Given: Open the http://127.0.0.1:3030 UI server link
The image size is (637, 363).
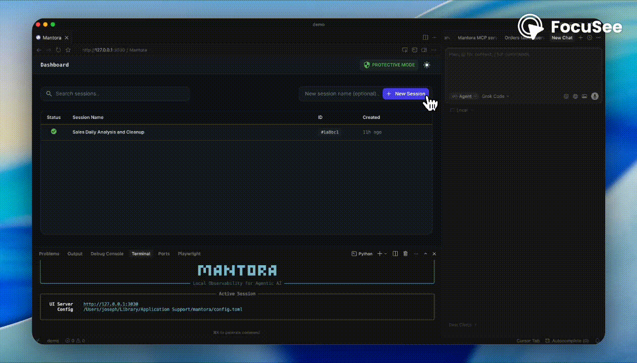Looking at the screenshot, I should 111,304.
